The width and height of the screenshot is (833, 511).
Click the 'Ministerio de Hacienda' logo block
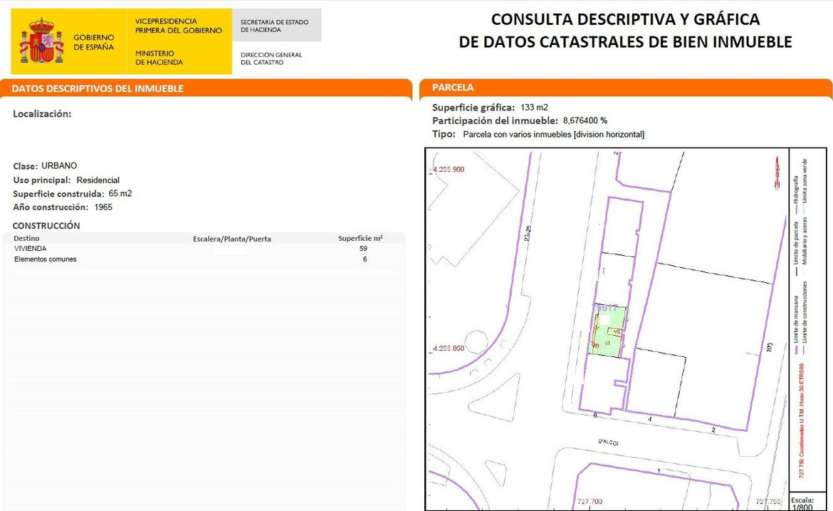159,58
